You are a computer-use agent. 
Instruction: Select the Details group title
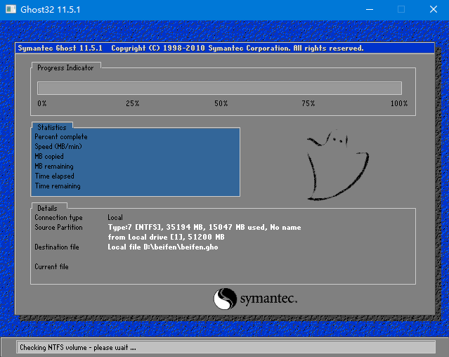(47, 208)
